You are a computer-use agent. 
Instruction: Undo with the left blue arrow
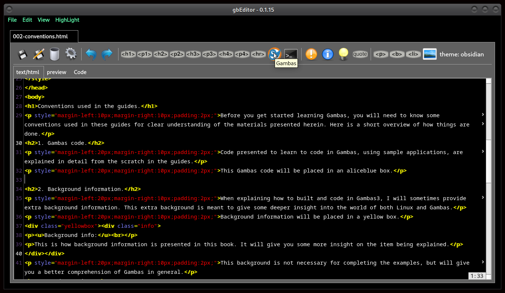[91, 55]
